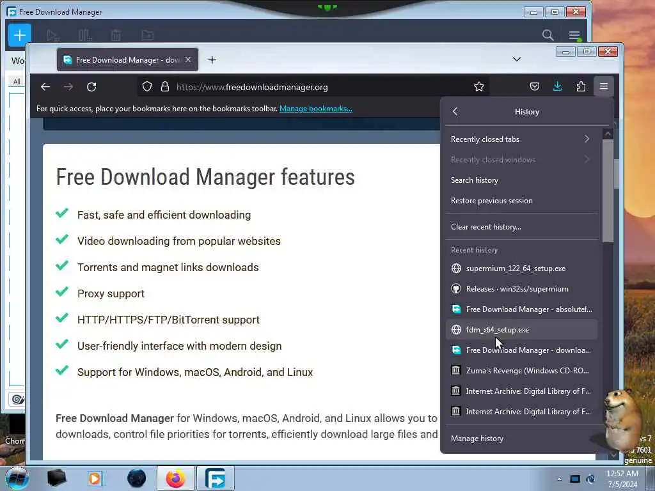Open the Firefox downloads panel arrow
This screenshot has height=491, width=655.
(x=558, y=87)
